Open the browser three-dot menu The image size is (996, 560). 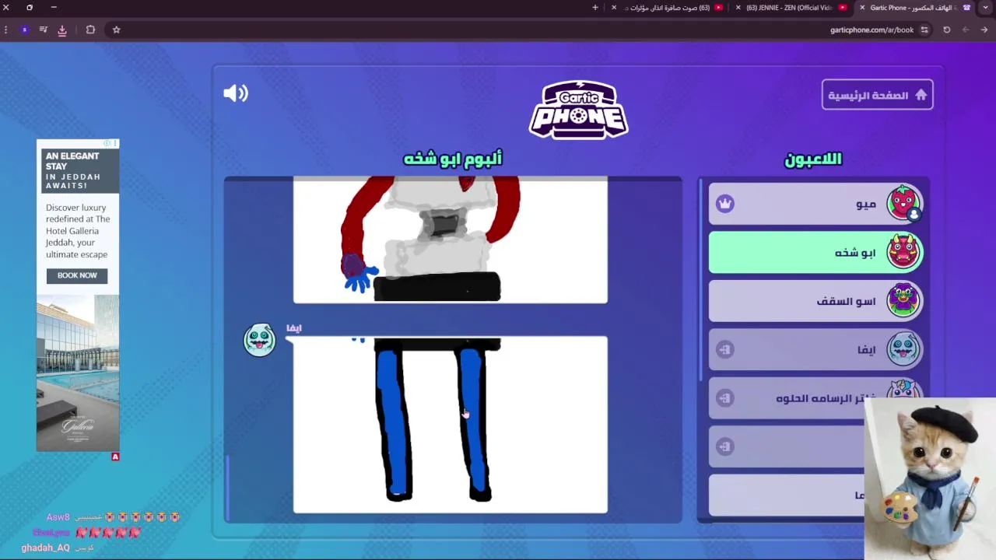tap(5, 30)
